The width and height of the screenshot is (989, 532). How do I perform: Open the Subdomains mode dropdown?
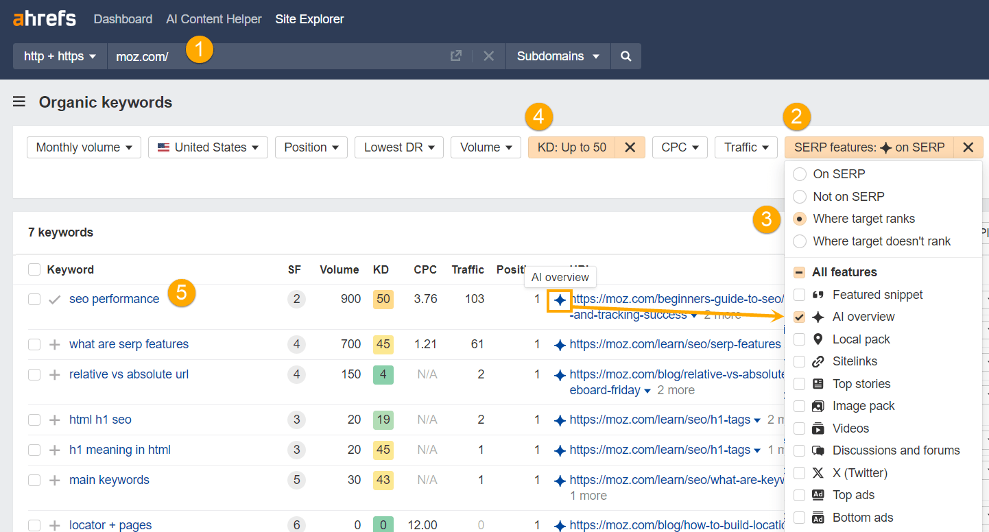558,56
